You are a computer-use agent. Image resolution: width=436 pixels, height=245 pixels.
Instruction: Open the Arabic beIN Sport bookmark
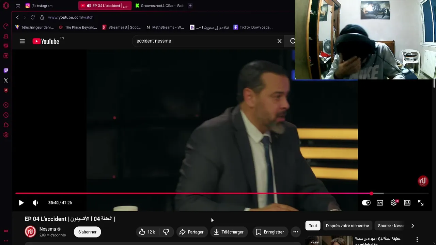click(x=209, y=27)
